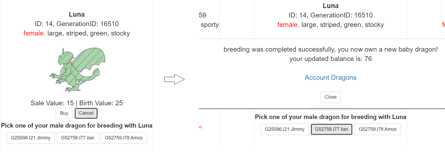The image size is (445, 155).
Task: Click the Luna heading in right panel
Action: [331, 6]
